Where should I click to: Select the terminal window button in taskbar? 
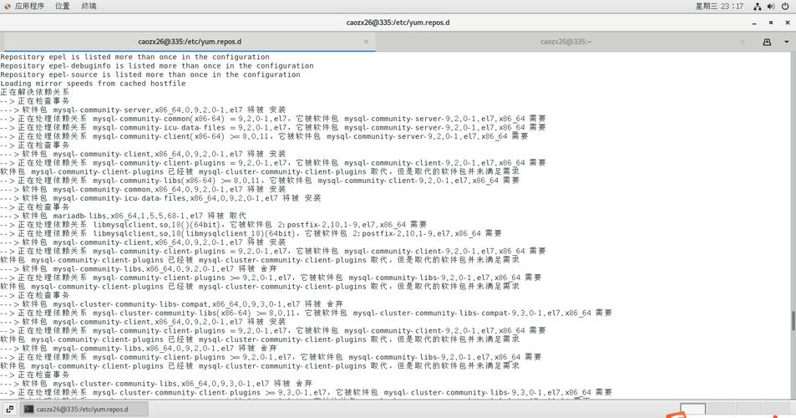click(84, 409)
